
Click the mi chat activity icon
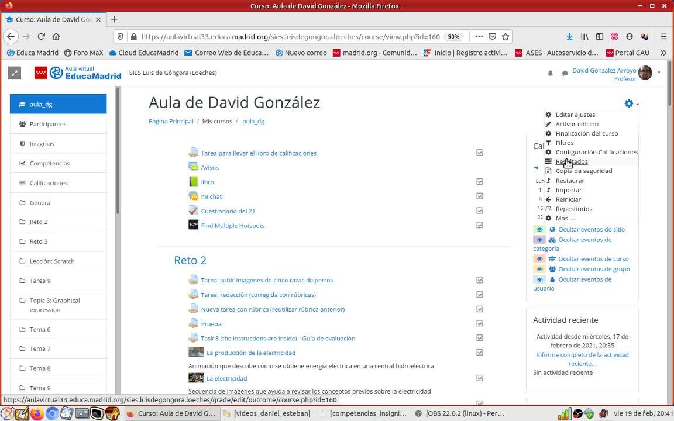pyautogui.click(x=194, y=196)
